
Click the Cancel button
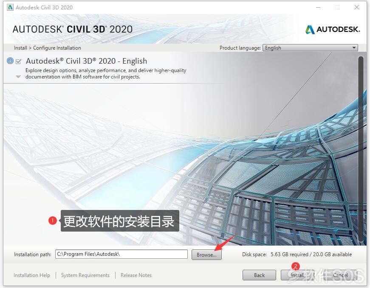click(x=340, y=275)
